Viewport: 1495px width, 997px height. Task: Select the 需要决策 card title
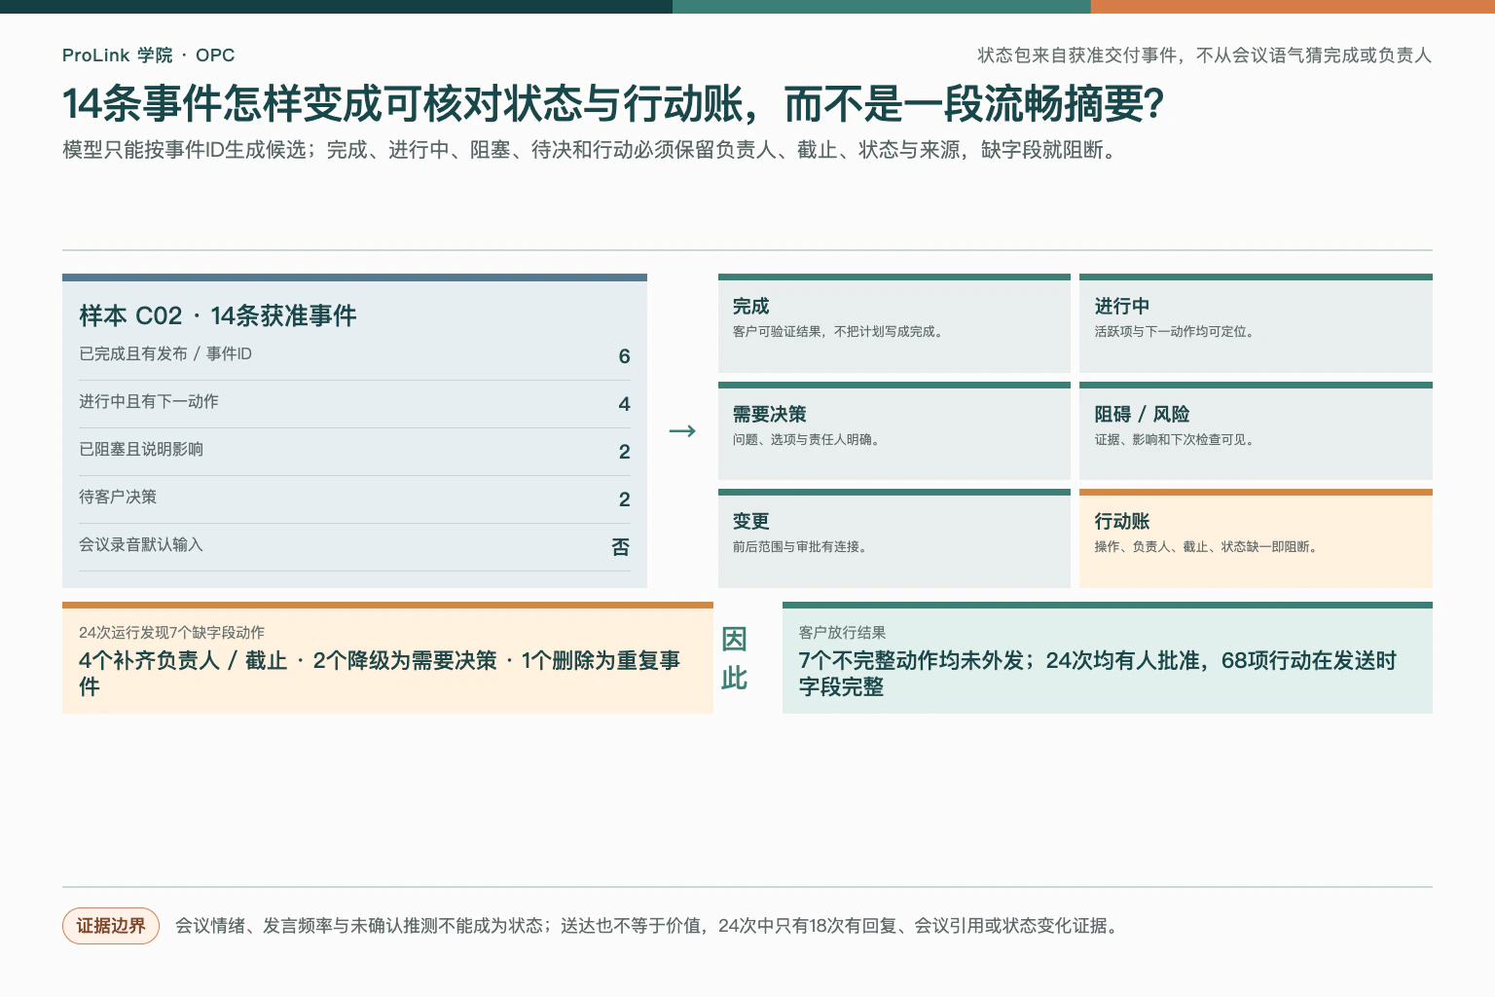770,414
